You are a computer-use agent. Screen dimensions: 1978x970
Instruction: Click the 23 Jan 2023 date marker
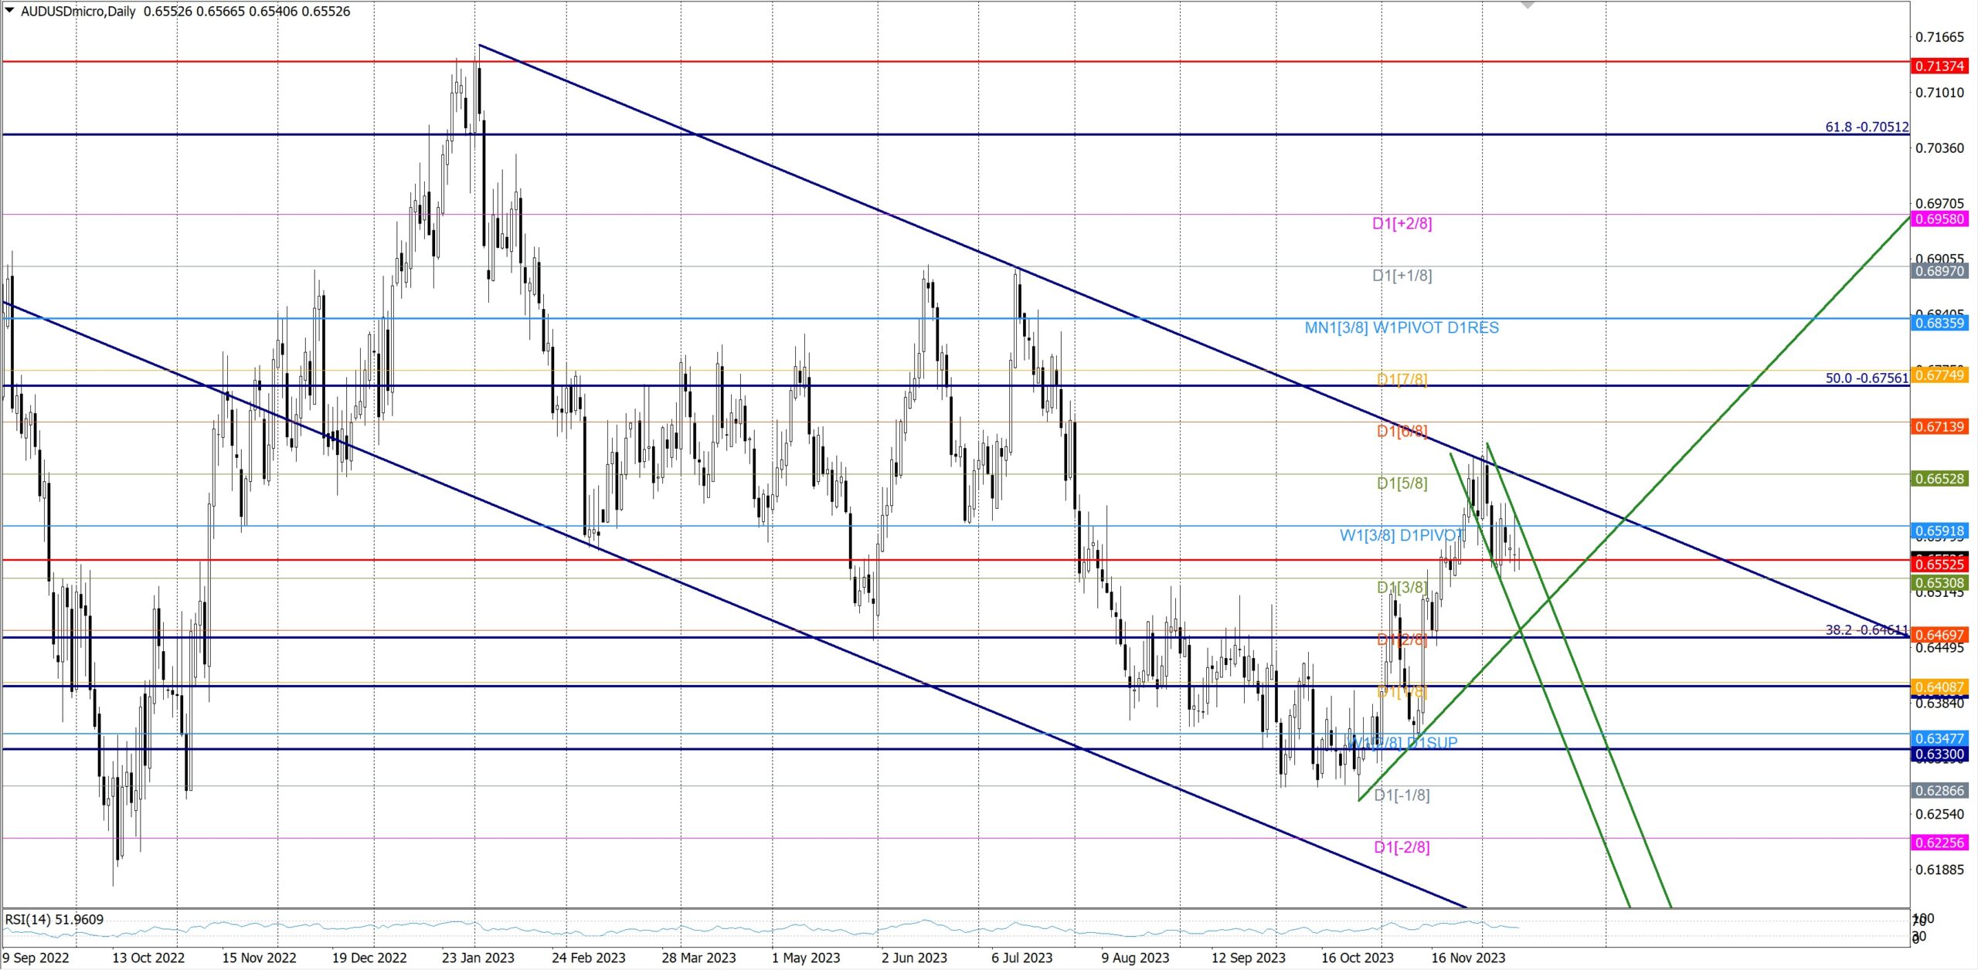point(478,958)
